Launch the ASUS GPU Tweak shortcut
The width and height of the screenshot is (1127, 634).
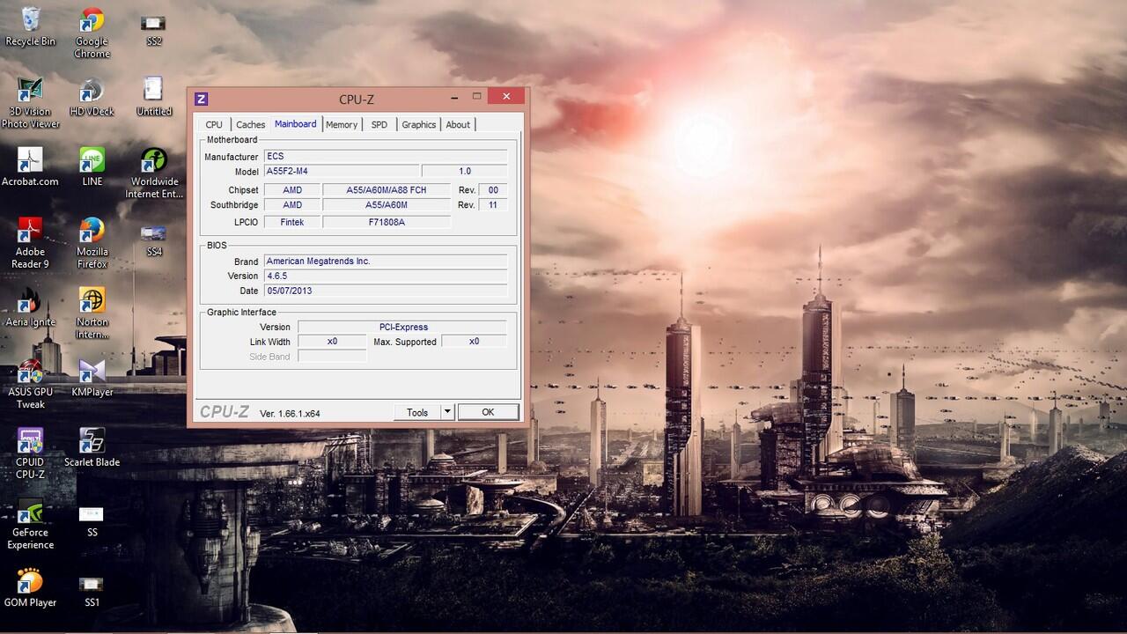tap(30, 384)
